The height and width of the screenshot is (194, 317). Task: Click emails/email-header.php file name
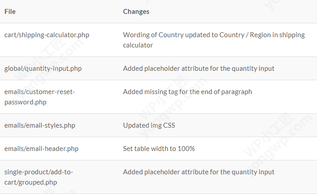coord(41,149)
